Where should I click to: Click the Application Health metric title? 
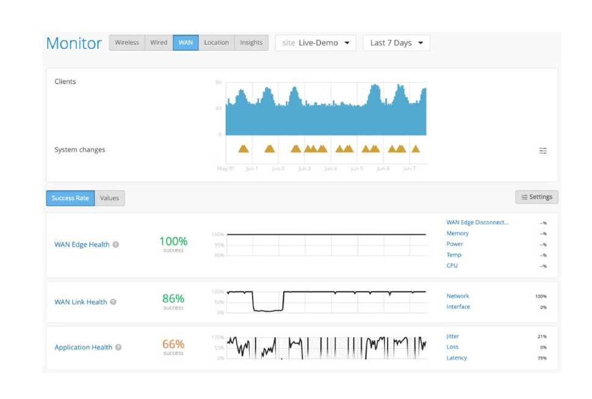click(83, 348)
